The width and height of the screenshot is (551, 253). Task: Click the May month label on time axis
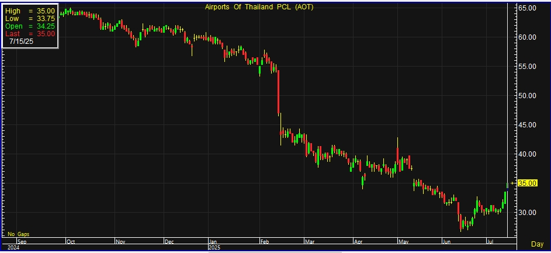(404, 242)
